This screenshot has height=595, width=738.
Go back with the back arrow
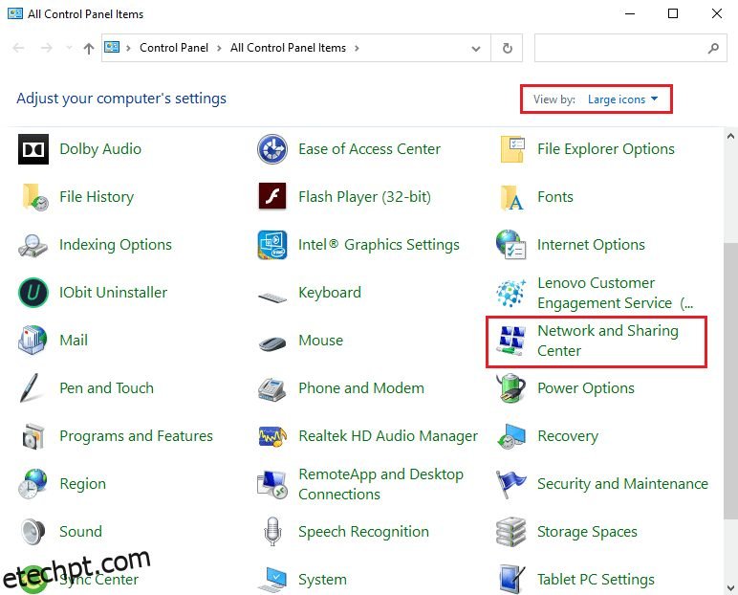[18, 48]
